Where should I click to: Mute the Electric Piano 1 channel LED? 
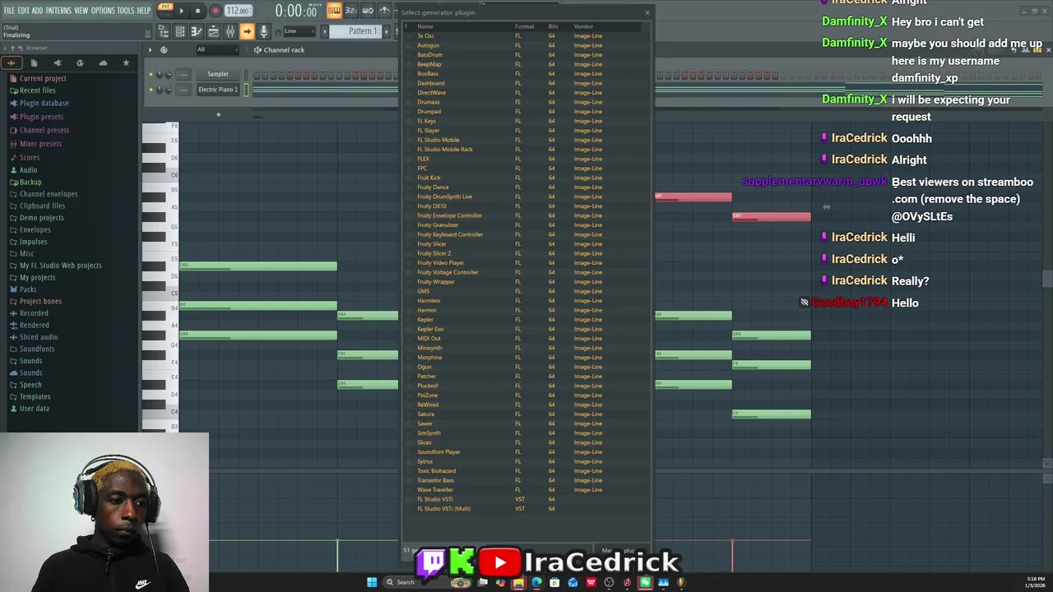pyautogui.click(x=151, y=90)
